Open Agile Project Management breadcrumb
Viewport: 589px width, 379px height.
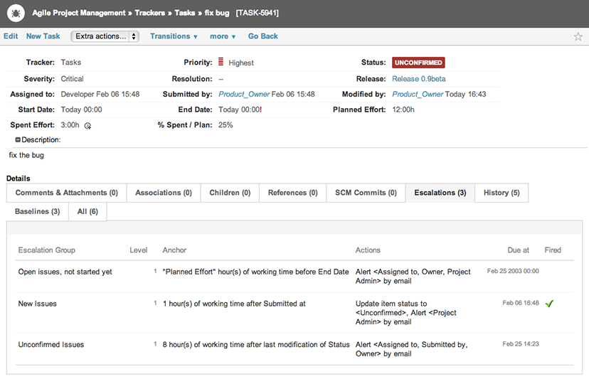pyautogui.click(x=78, y=13)
